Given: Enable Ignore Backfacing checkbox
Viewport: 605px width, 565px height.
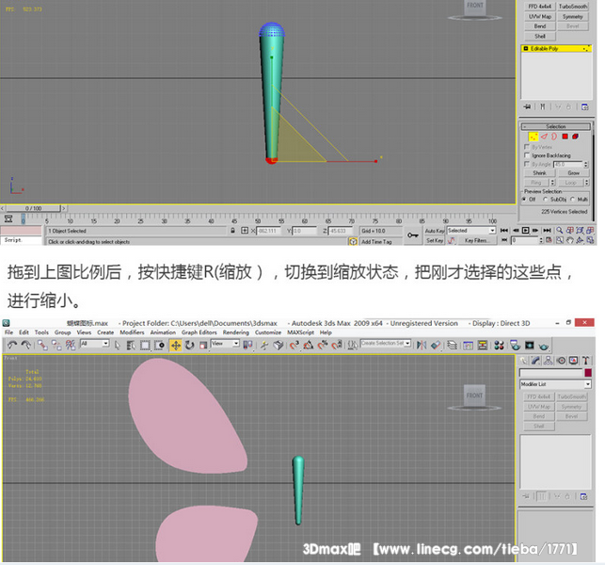Looking at the screenshot, I should click(x=526, y=155).
